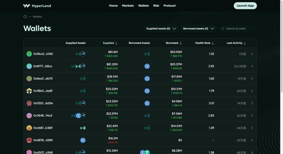This screenshot has height=154, width=283.
Task: Click borrowed asset icon for 0x7648...f4a3
Action: (x=147, y=116)
